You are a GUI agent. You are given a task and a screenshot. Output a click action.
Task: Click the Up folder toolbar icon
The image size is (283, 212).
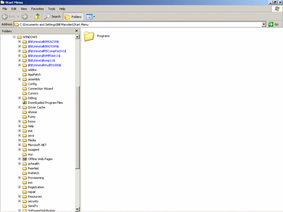[x=37, y=17]
